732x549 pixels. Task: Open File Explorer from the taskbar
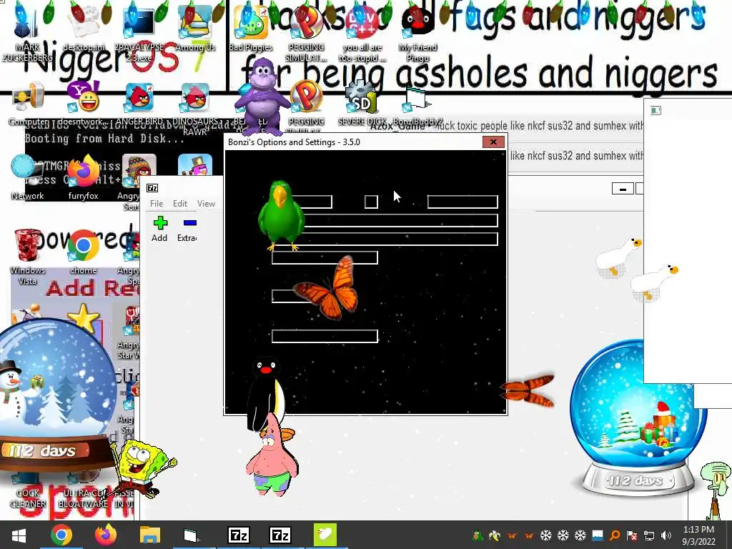coord(149,535)
